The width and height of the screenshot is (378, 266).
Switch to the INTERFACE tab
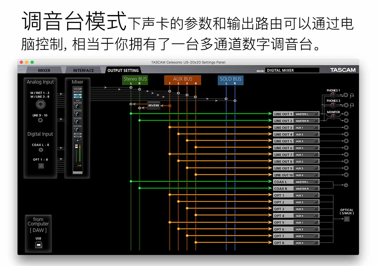coord(83,70)
